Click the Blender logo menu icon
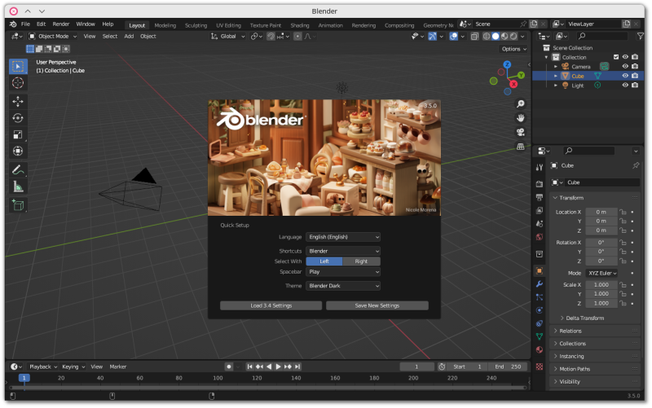The image size is (652, 408). [13, 24]
